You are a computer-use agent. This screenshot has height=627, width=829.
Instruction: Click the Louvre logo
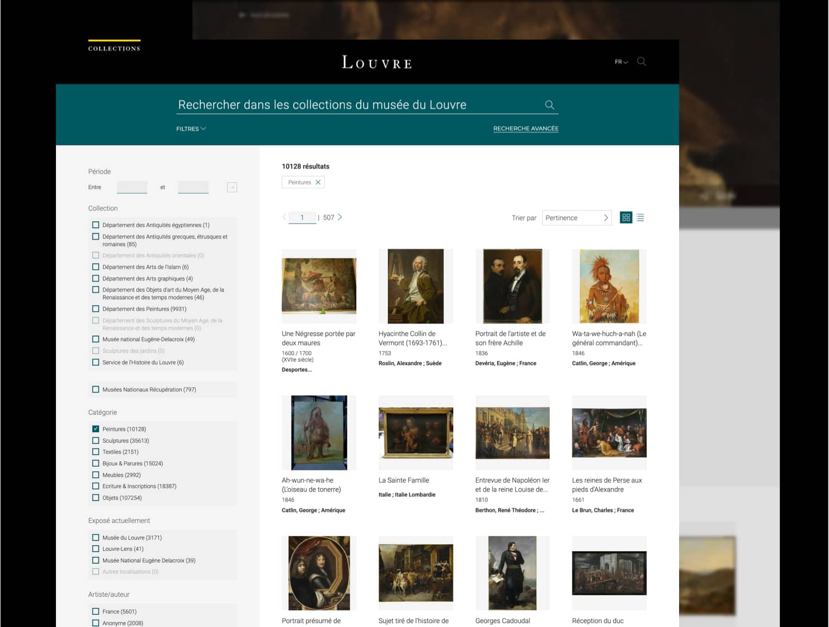tap(376, 62)
